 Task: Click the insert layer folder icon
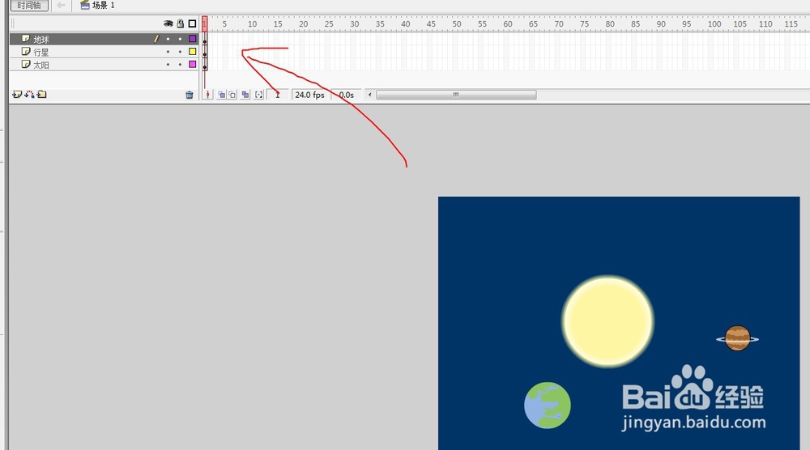[42, 95]
